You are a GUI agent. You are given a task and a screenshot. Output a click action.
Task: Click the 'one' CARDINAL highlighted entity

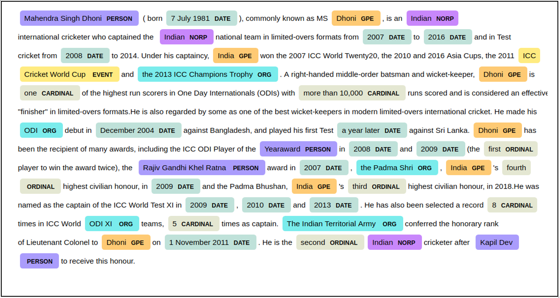[49, 93]
